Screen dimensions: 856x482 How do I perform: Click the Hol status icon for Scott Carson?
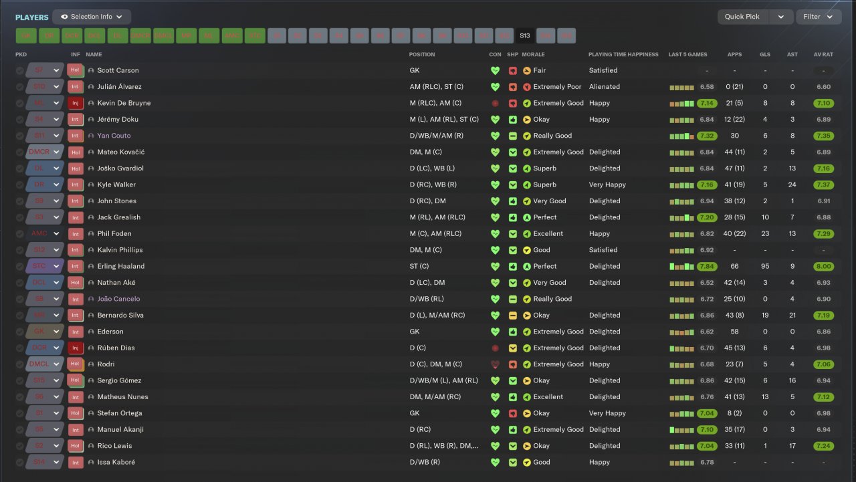click(x=76, y=70)
